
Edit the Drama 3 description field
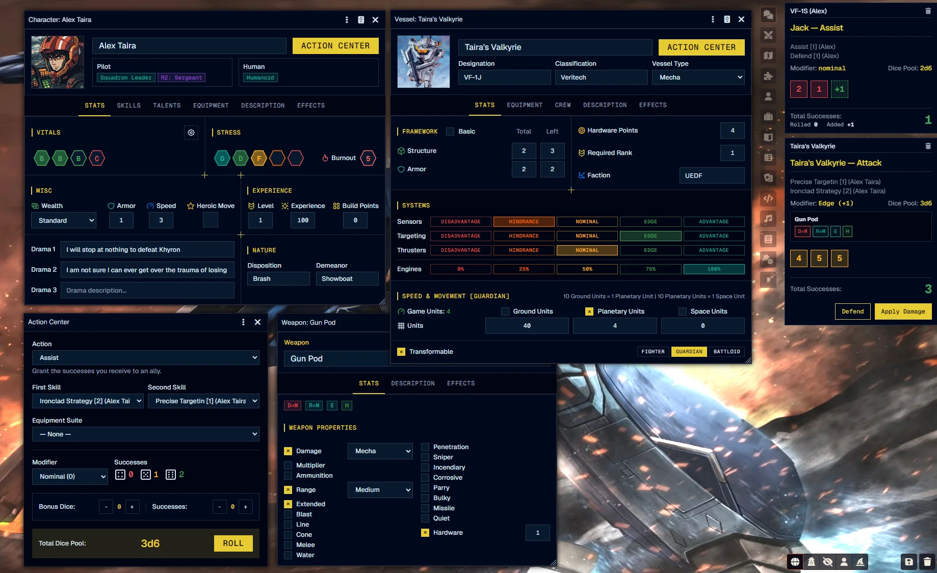pos(147,291)
